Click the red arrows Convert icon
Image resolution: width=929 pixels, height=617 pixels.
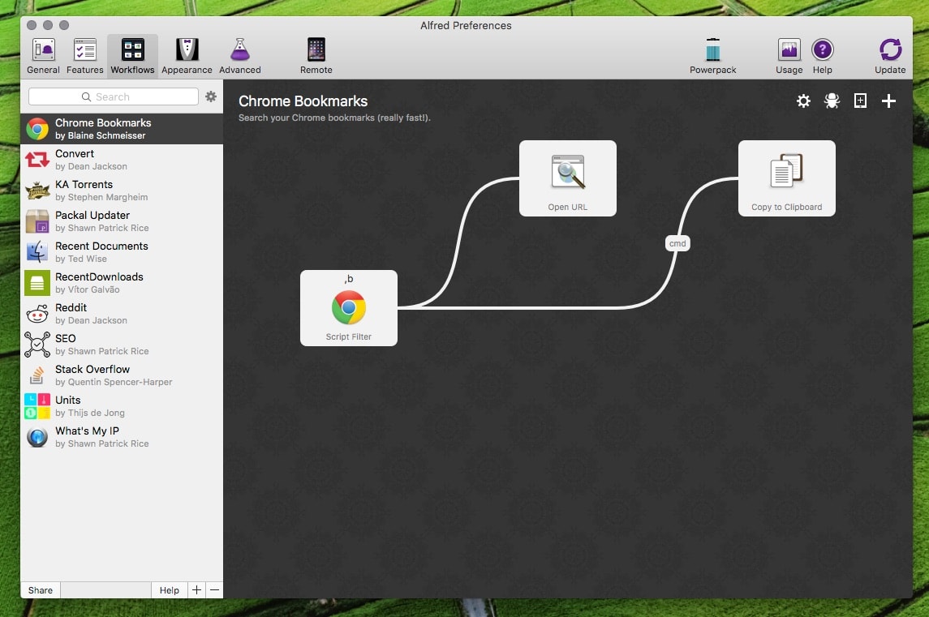tap(37, 159)
